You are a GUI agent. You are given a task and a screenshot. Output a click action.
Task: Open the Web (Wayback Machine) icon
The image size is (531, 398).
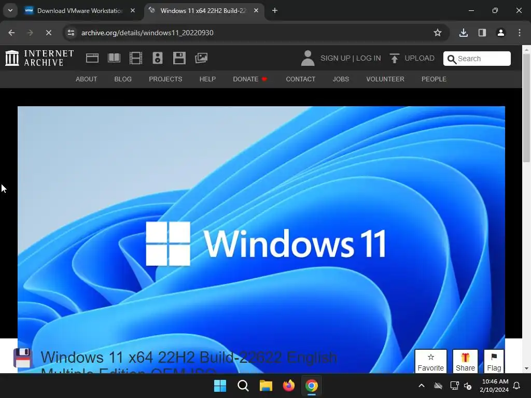[92, 58]
